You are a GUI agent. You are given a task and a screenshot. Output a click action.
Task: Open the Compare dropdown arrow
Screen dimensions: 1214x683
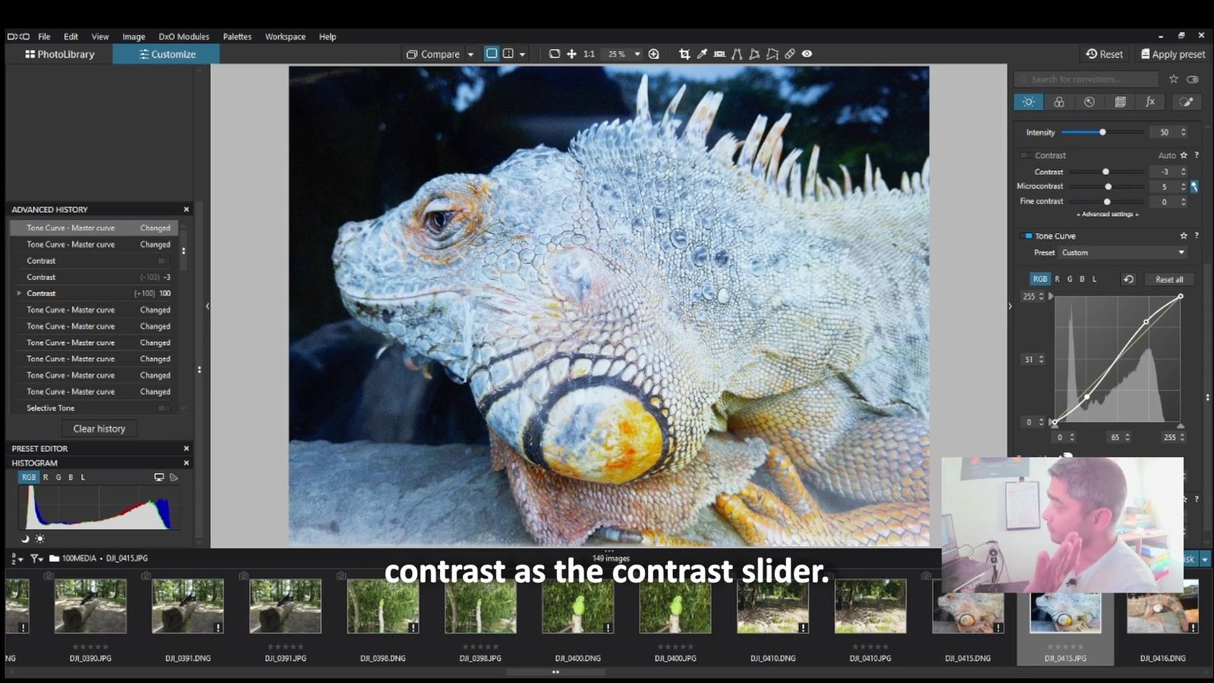pos(470,55)
